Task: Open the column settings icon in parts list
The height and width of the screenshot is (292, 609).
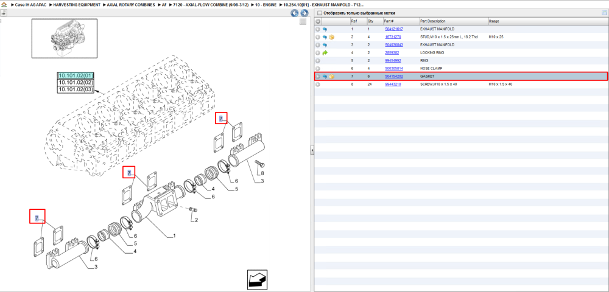Action: [604, 13]
